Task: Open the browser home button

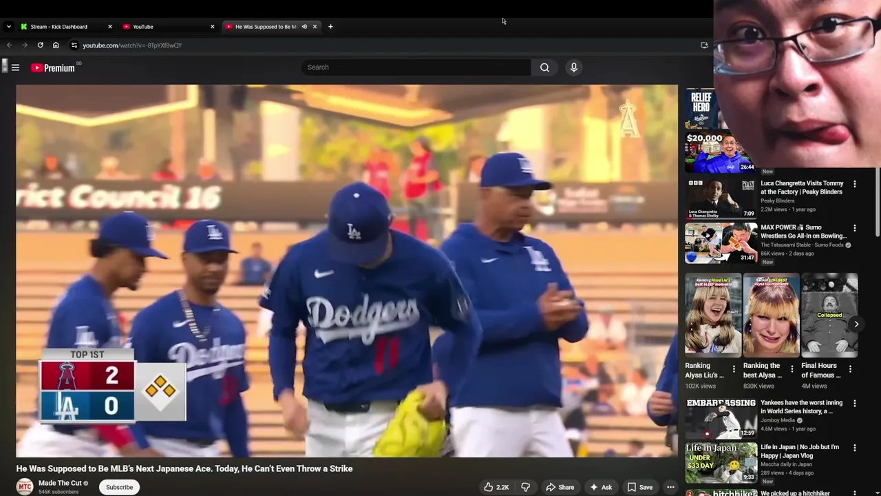Action: 56,45
